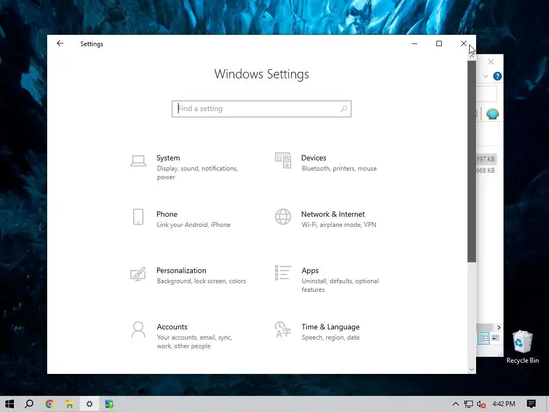Click 'Background, lock screen, colors' description
Screen dimensions: 549x412
click(x=202, y=281)
